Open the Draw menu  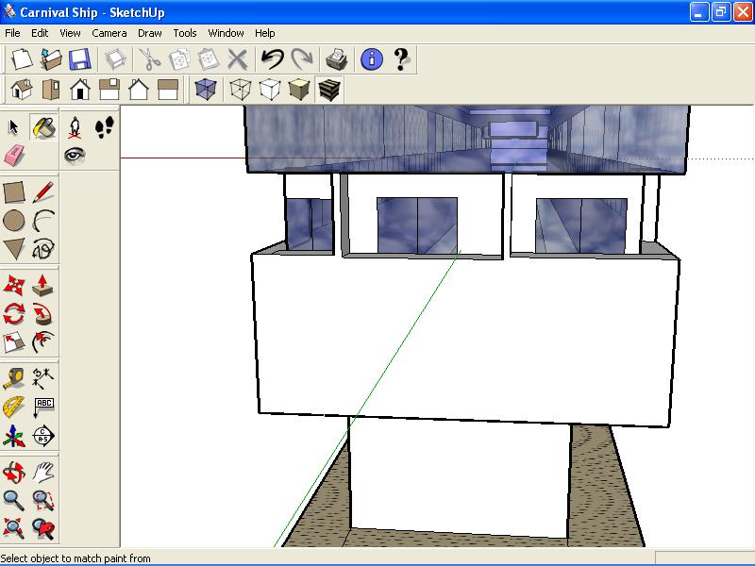[150, 33]
